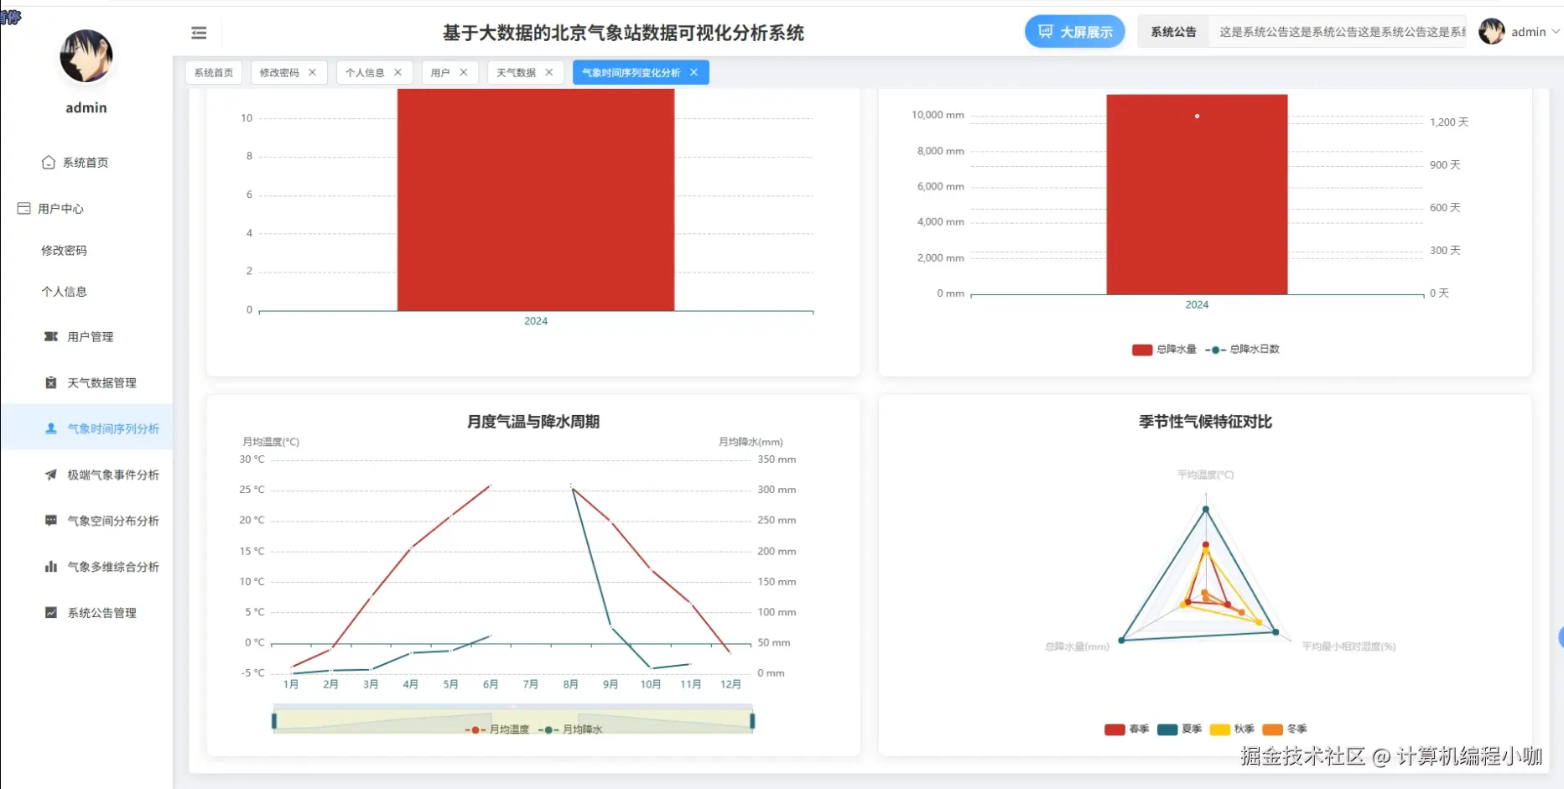Toggle the 夏季 radar legend item
Viewport: 1564px width, 789px height.
coord(1179,729)
